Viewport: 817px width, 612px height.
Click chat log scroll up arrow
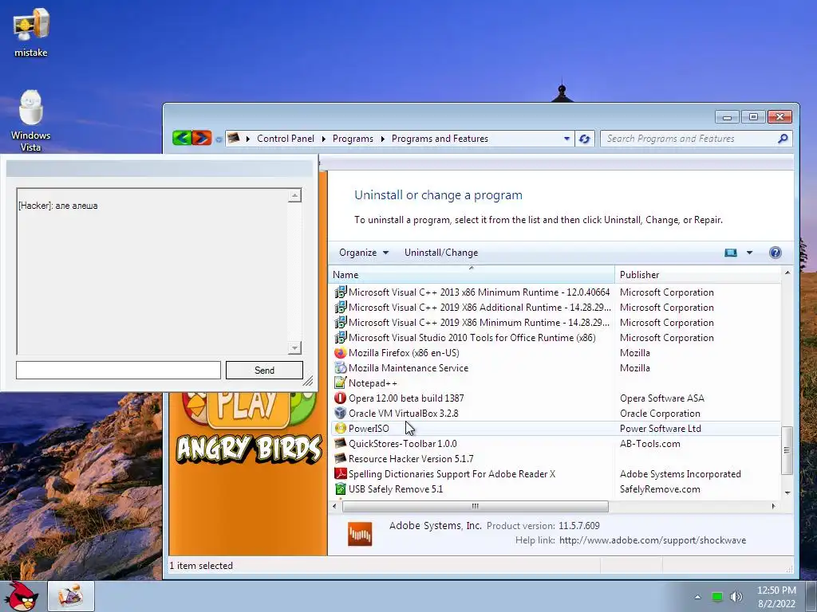(x=294, y=196)
